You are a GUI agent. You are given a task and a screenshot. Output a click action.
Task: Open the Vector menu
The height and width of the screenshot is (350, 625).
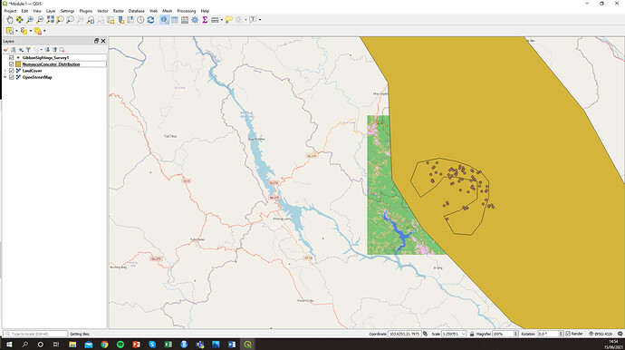pos(102,11)
